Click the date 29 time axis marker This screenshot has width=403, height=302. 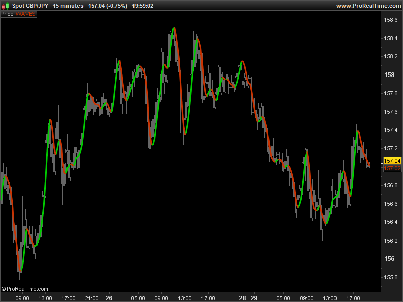coord(254,298)
